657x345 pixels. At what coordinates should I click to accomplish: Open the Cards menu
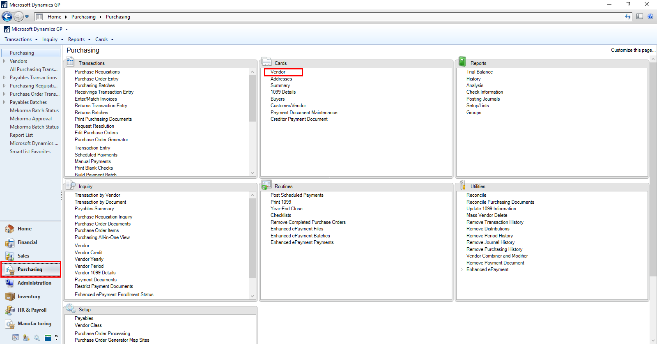click(x=104, y=39)
